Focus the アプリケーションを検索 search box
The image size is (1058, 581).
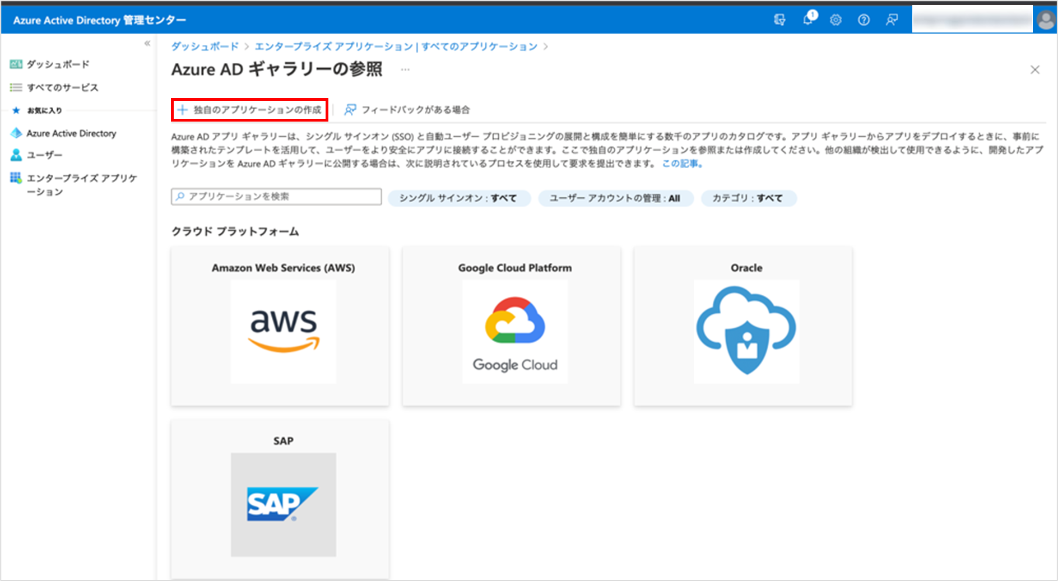coord(276,197)
